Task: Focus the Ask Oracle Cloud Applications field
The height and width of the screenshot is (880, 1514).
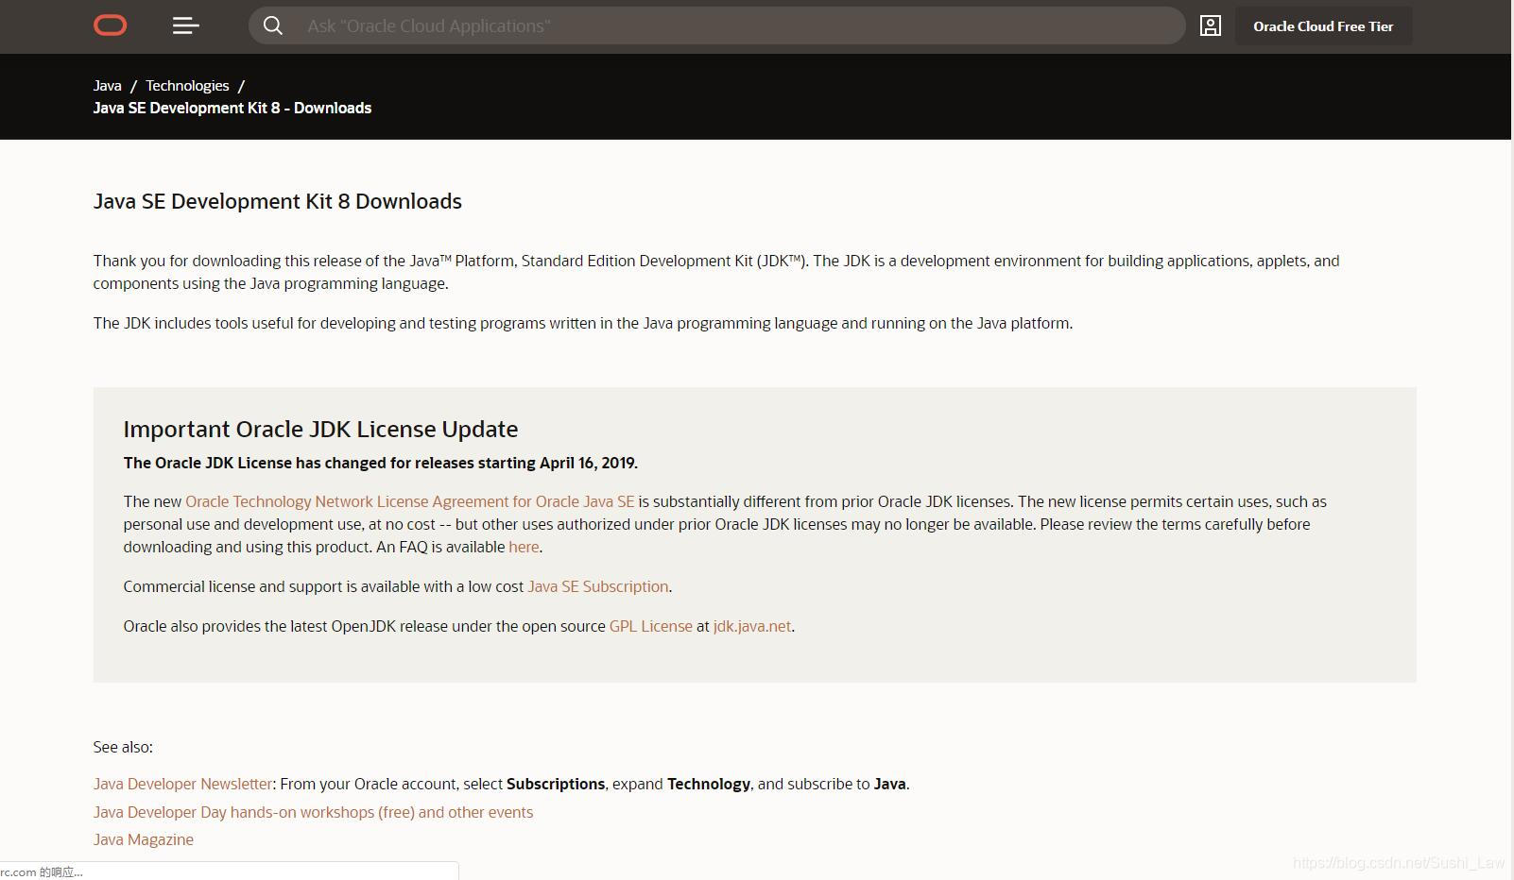Action: [716, 25]
